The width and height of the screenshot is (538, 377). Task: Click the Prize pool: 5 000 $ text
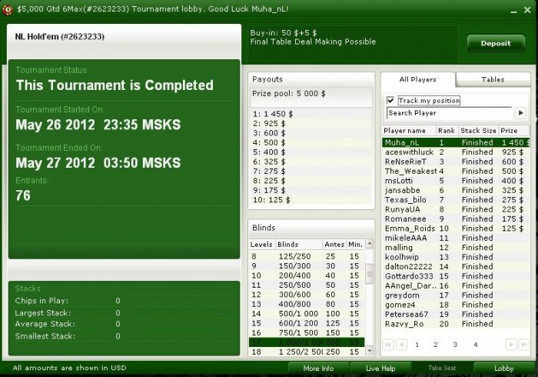(288, 93)
